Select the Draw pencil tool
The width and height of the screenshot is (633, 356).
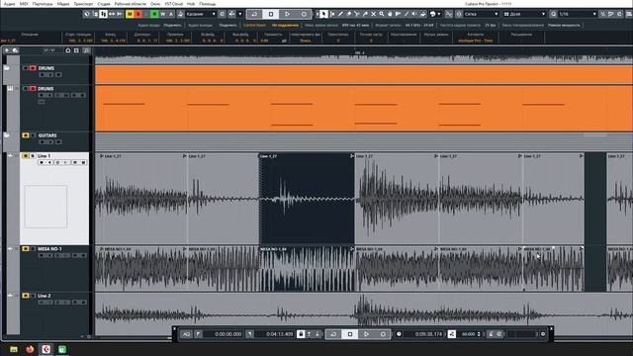[x=340, y=14]
